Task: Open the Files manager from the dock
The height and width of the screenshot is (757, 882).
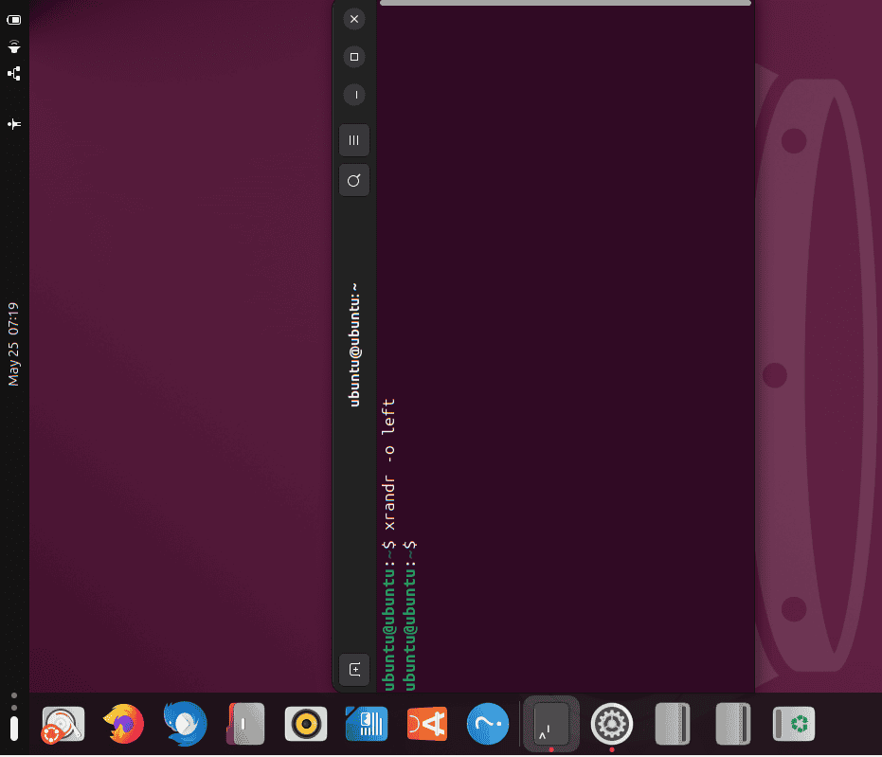Action: click(245, 724)
